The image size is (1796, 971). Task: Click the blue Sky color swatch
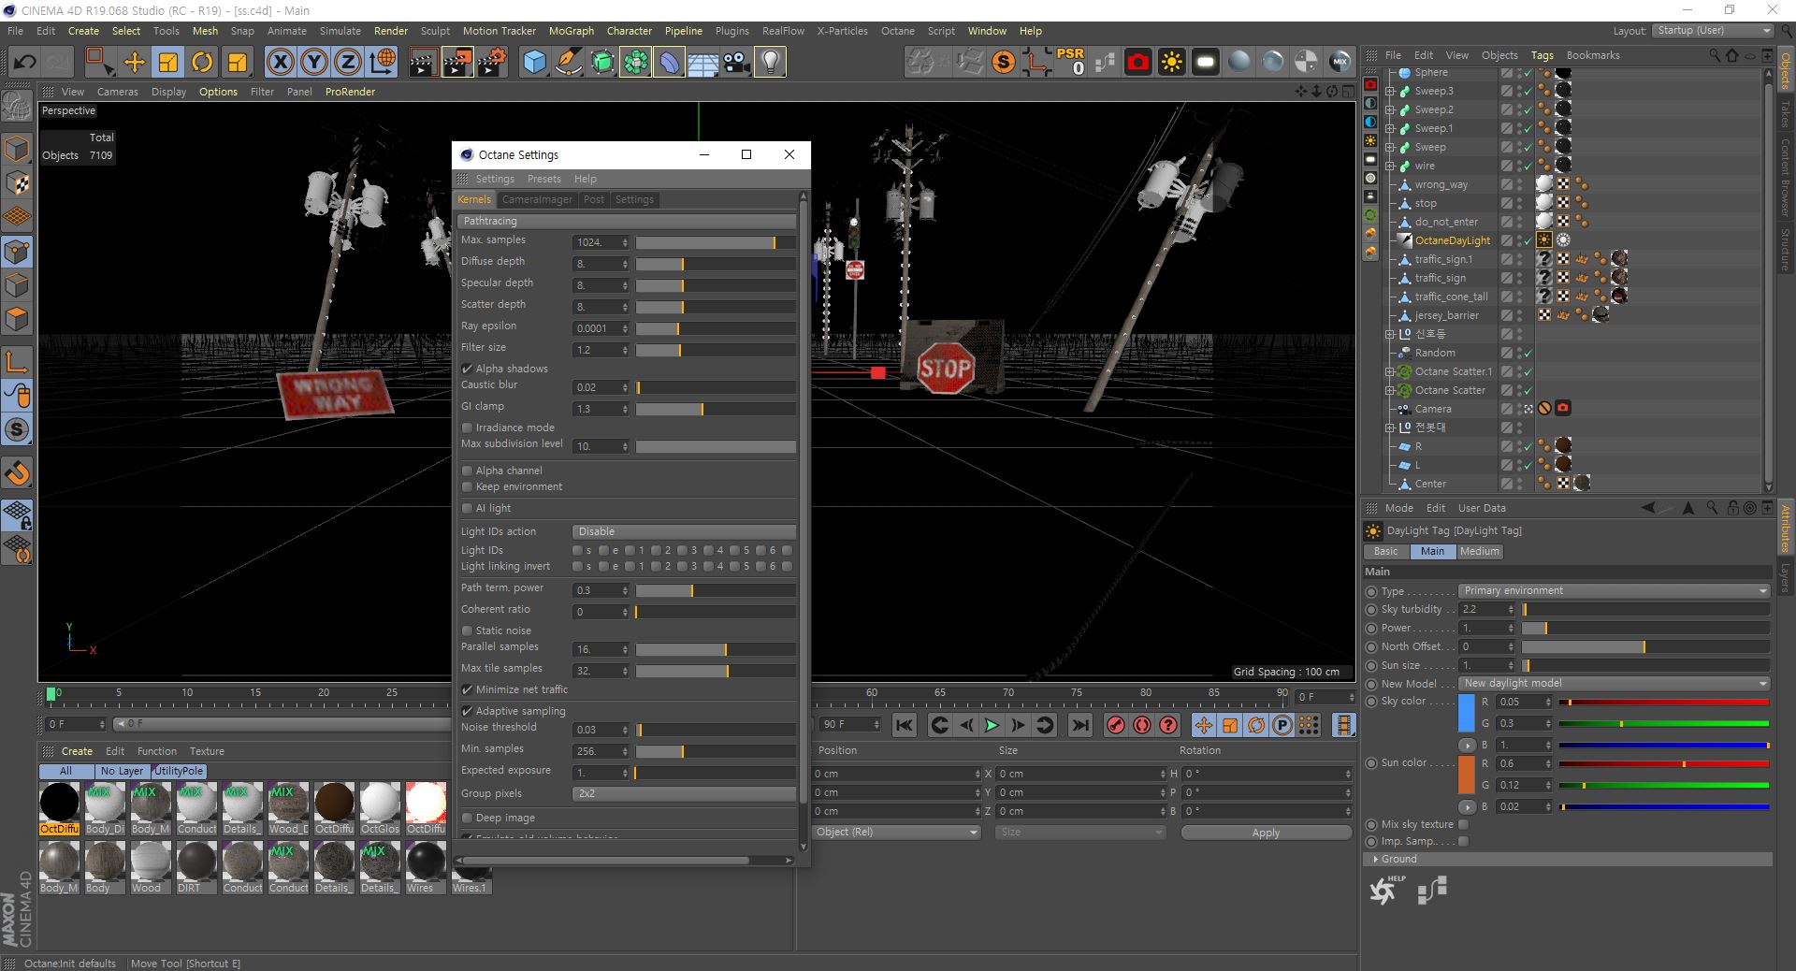click(x=1466, y=714)
